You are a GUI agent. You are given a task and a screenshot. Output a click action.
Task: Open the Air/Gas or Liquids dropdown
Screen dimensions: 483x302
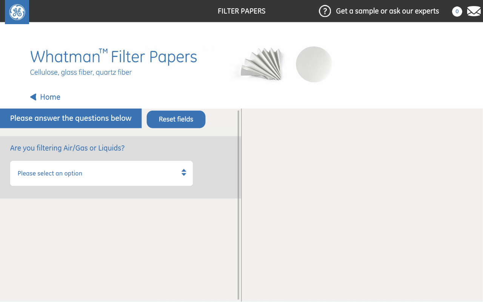(102, 173)
